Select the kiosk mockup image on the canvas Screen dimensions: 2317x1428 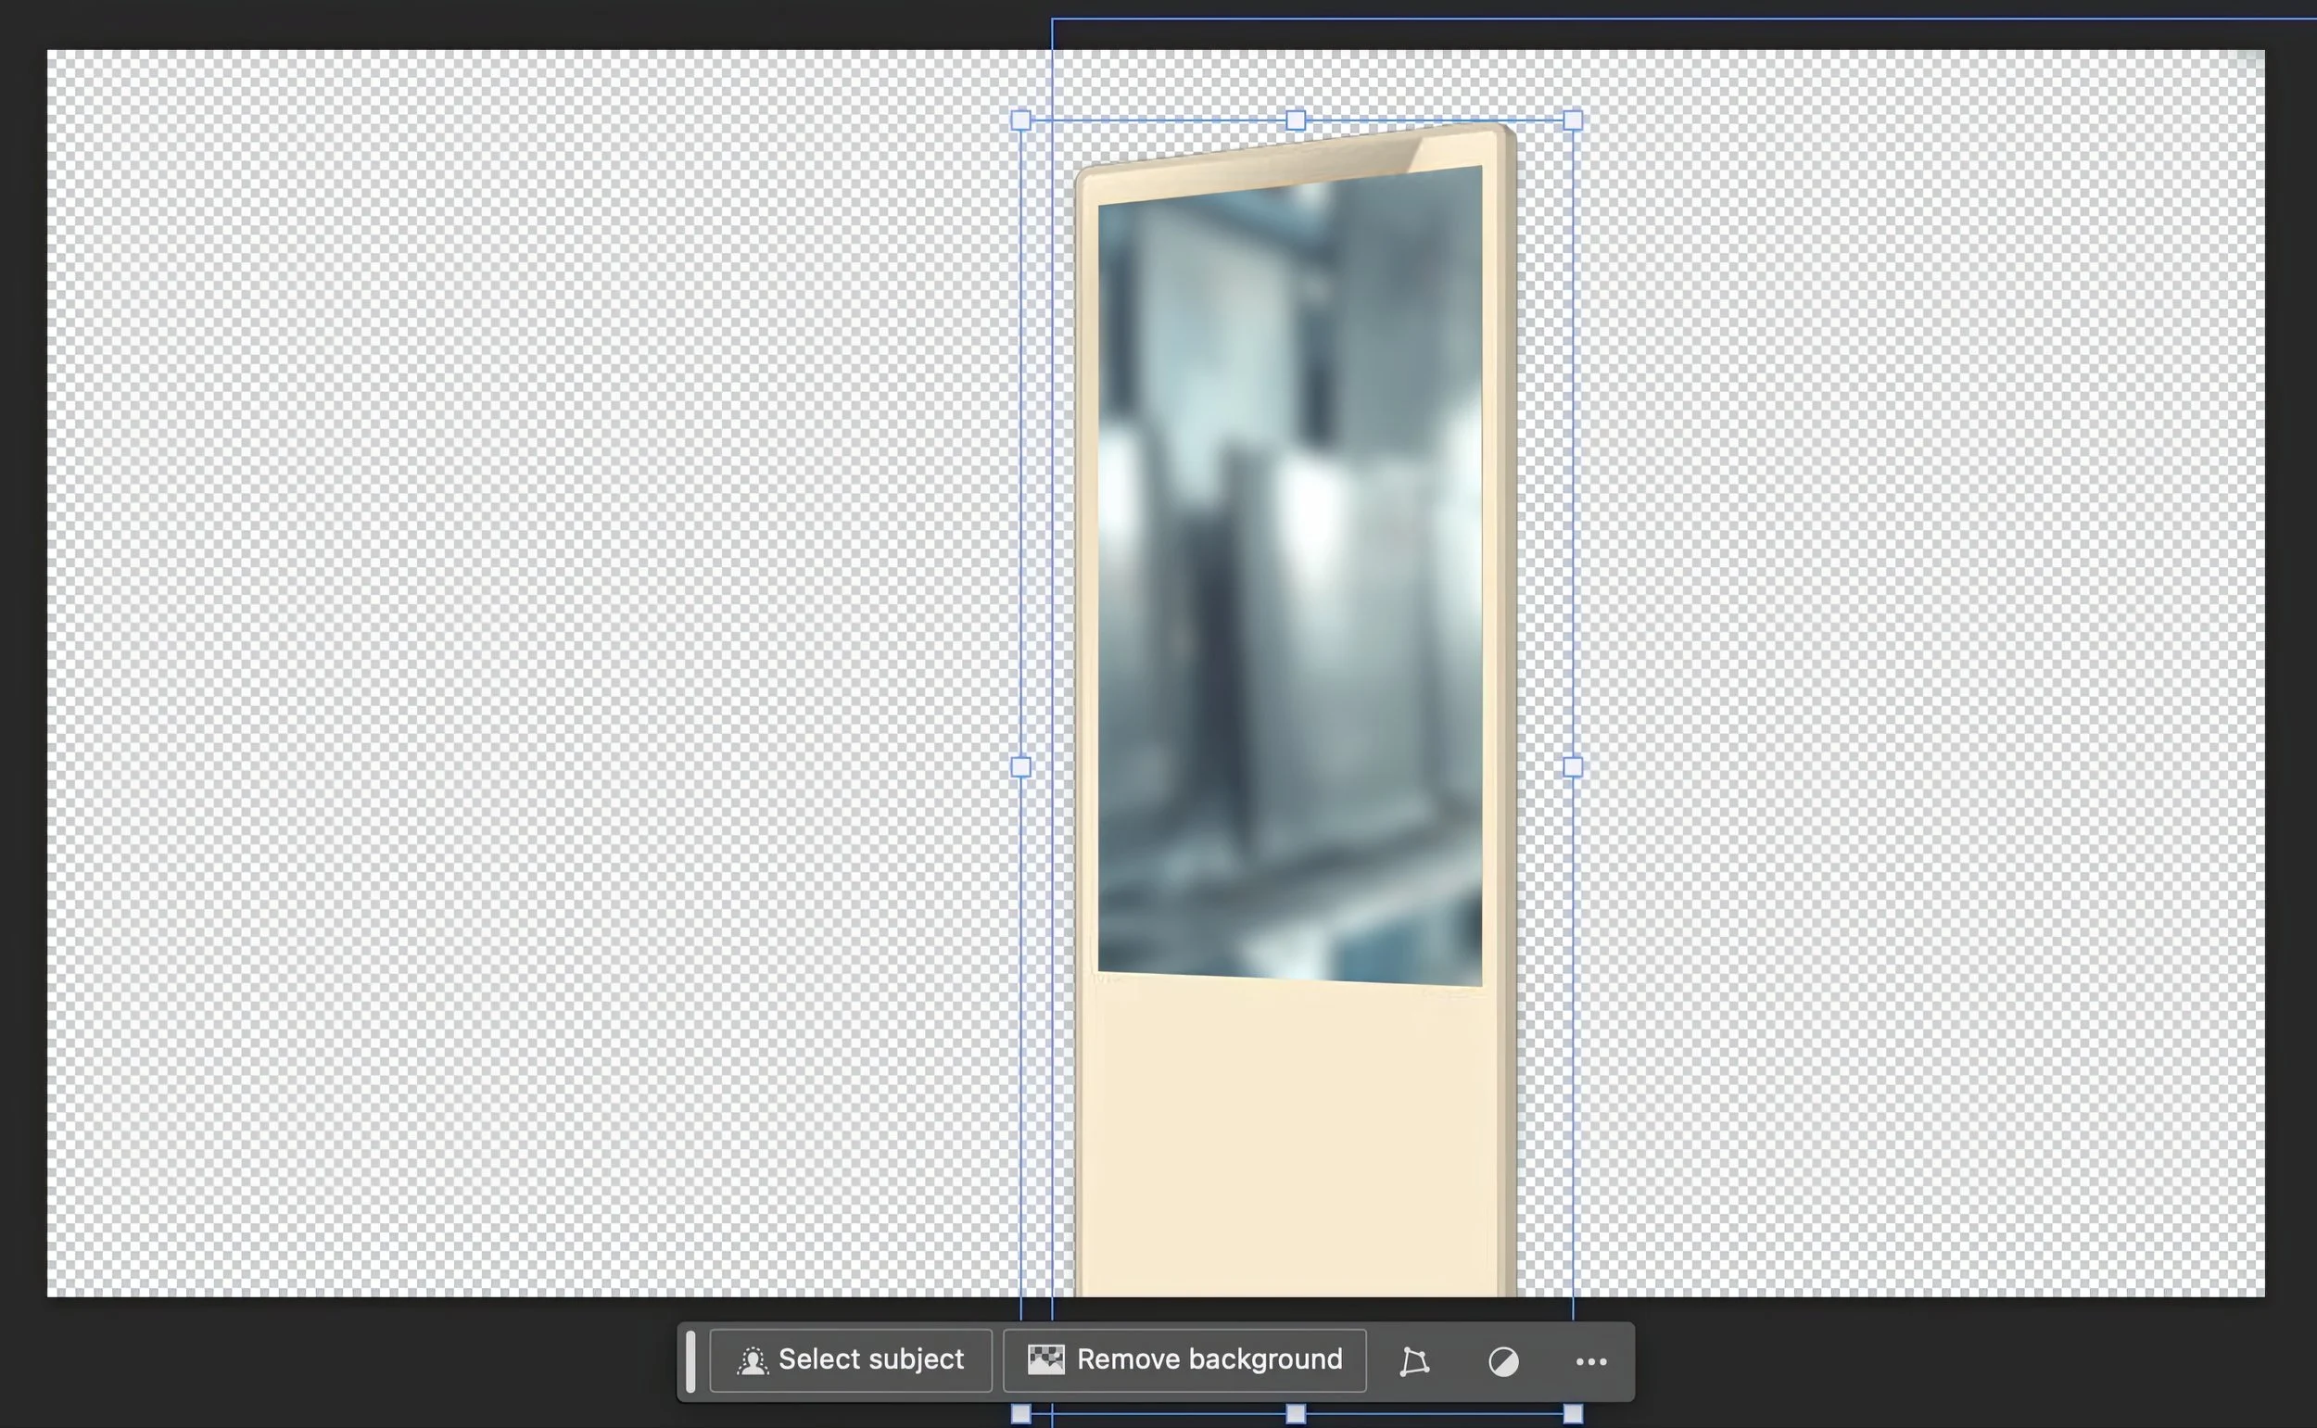1294,1086
